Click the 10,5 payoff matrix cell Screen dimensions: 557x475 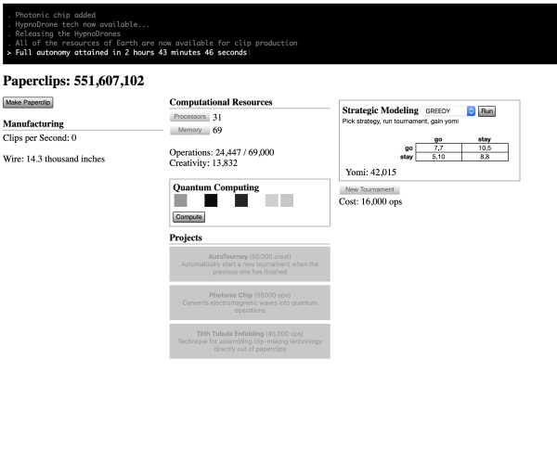pos(484,148)
